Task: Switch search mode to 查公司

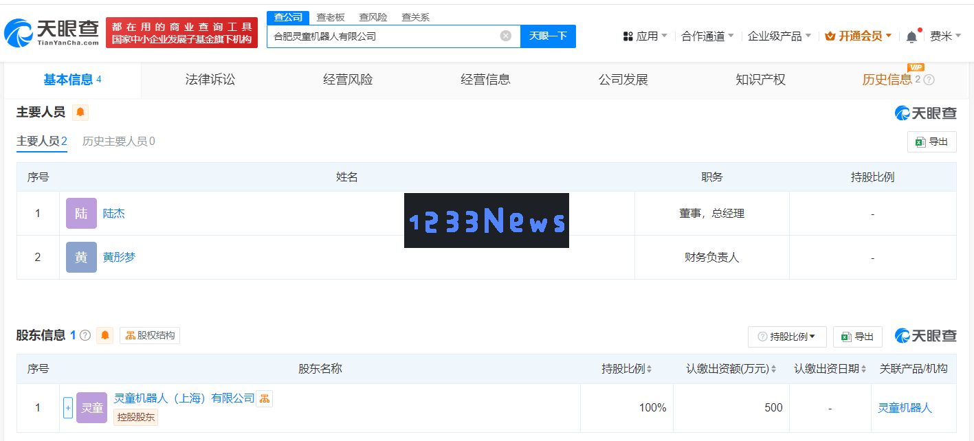Action: coord(288,17)
